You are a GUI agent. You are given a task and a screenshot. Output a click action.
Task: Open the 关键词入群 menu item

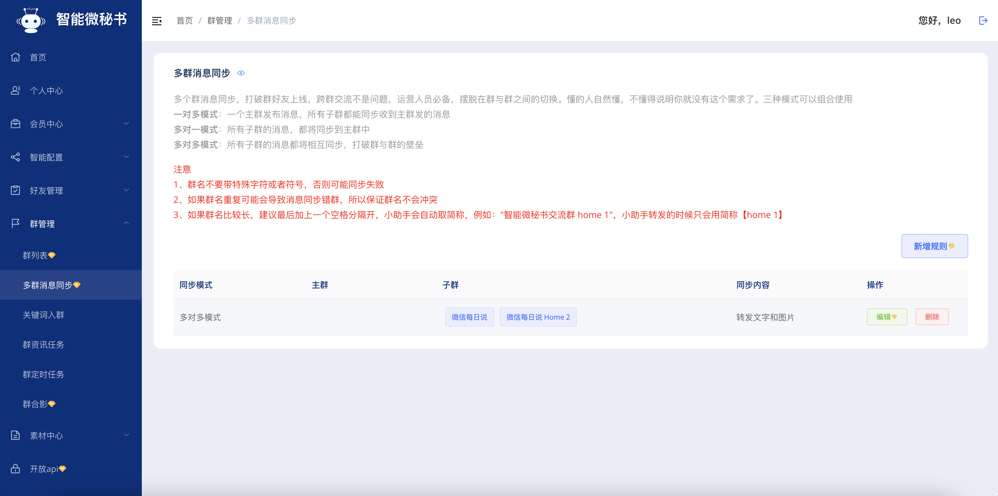pyautogui.click(x=43, y=315)
